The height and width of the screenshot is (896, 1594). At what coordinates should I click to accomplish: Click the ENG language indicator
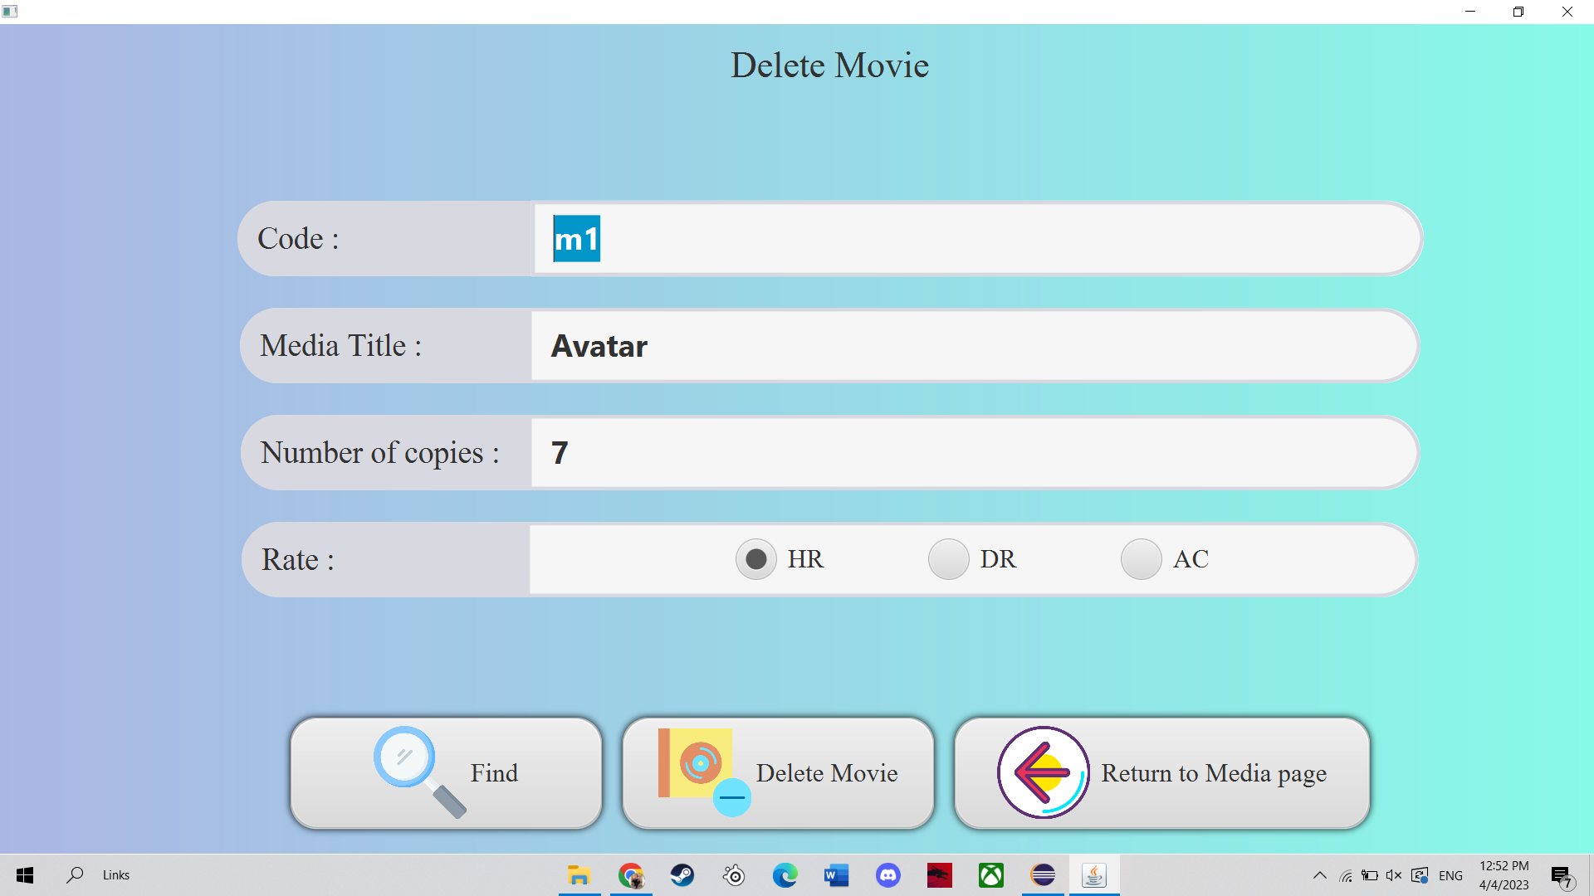(x=1450, y=875)
